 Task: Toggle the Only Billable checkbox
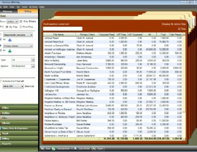point(21,21)
